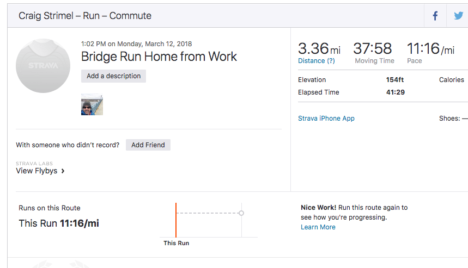Share the run on Facebook

coord(435,16)
